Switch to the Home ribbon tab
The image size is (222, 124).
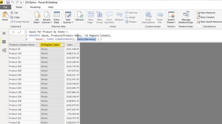[x=19, y=7]
